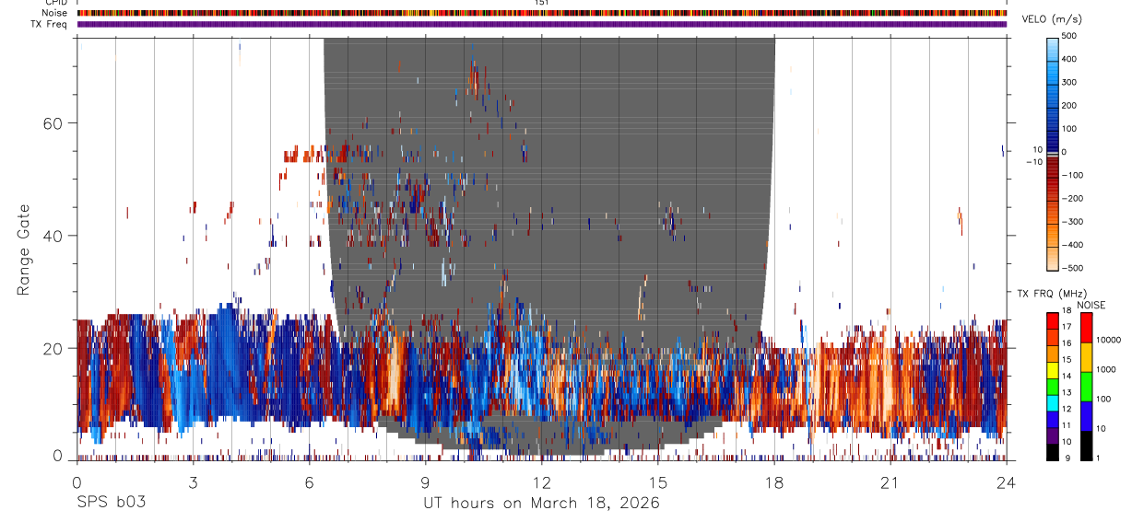The image size is (1132, 522).
Task: Click the 'Noise' strip label at top left
Action: pyautogui.click(x=55, y=13)
